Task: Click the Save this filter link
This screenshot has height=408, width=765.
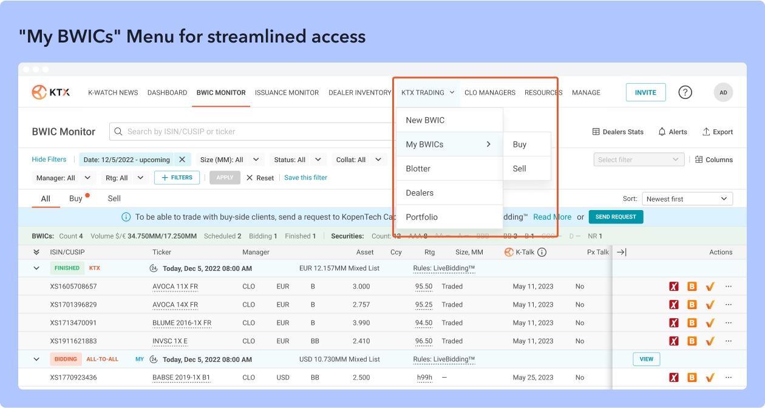Action: pos(305,178)
